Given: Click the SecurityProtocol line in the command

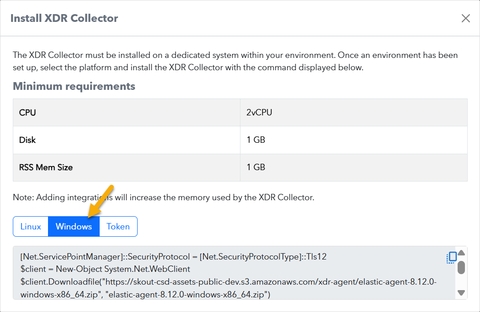Looking at the screenshot, I should pyautogui.click(x=173, y=256).
